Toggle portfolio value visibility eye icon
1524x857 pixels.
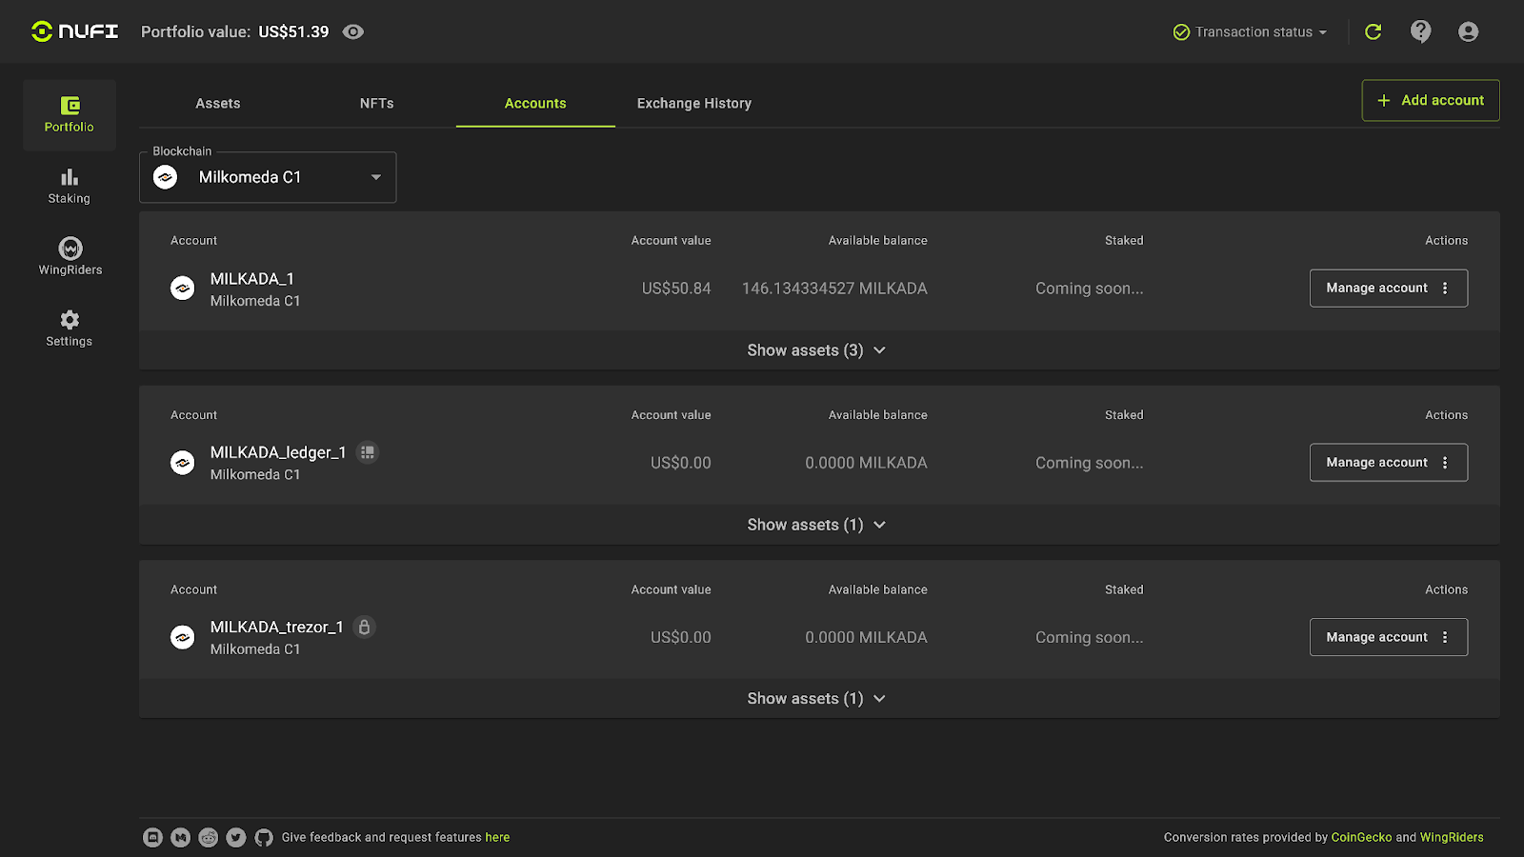(x=353, y=31)
